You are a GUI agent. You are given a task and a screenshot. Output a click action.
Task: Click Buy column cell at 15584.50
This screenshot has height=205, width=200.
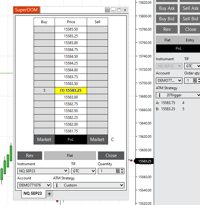(x=44, y=56)
